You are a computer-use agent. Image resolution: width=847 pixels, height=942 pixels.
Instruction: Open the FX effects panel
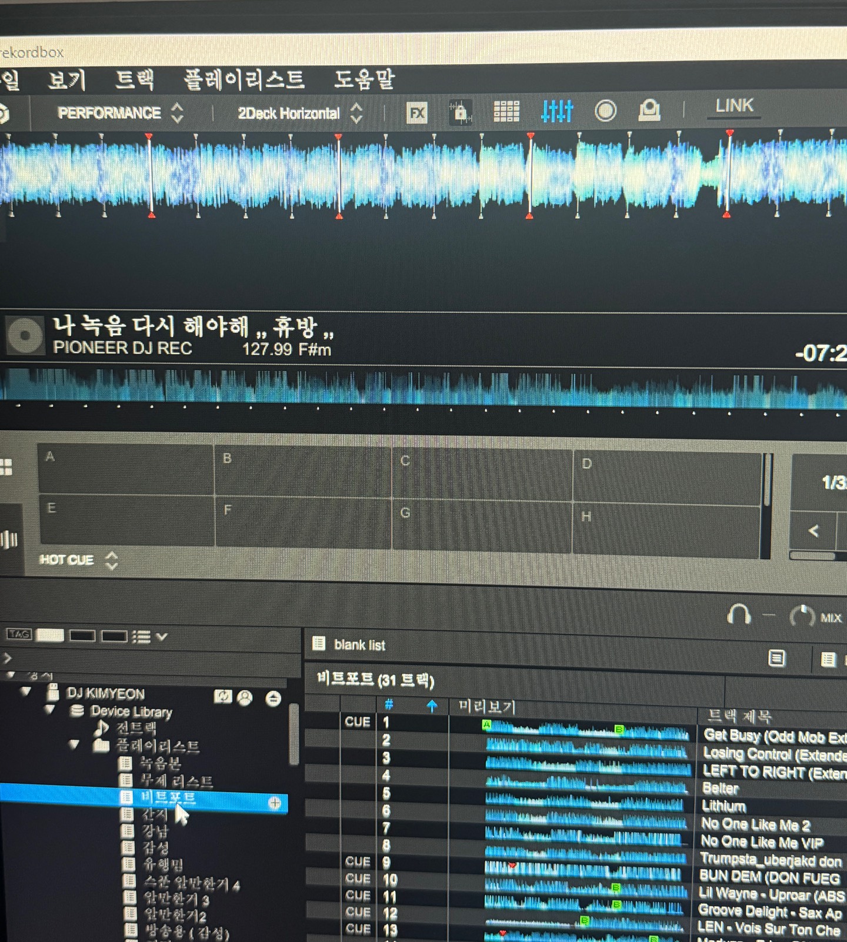[417, 112]
